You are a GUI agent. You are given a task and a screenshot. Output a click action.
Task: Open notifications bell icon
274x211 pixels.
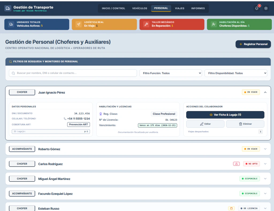click(x=257, y=8)
